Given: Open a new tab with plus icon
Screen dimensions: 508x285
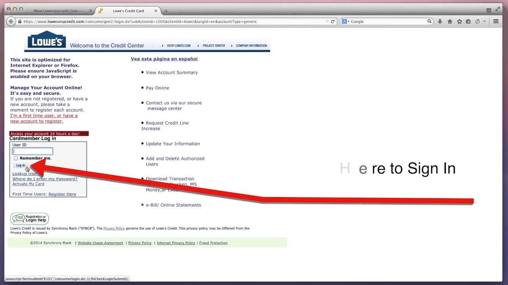Looking at the screenshot, I should click(166, 11).
